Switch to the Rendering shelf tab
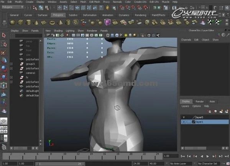 [140, 15]
